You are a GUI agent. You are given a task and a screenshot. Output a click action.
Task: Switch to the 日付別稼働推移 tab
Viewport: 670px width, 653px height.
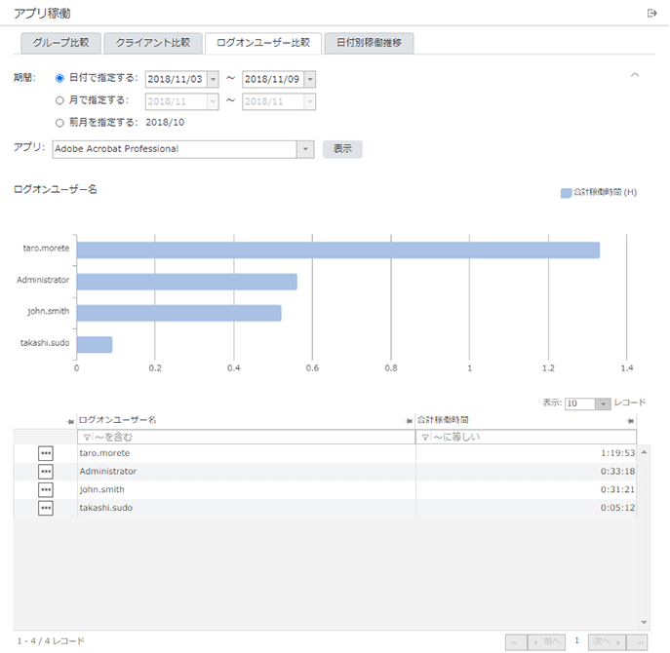point(369,43)
